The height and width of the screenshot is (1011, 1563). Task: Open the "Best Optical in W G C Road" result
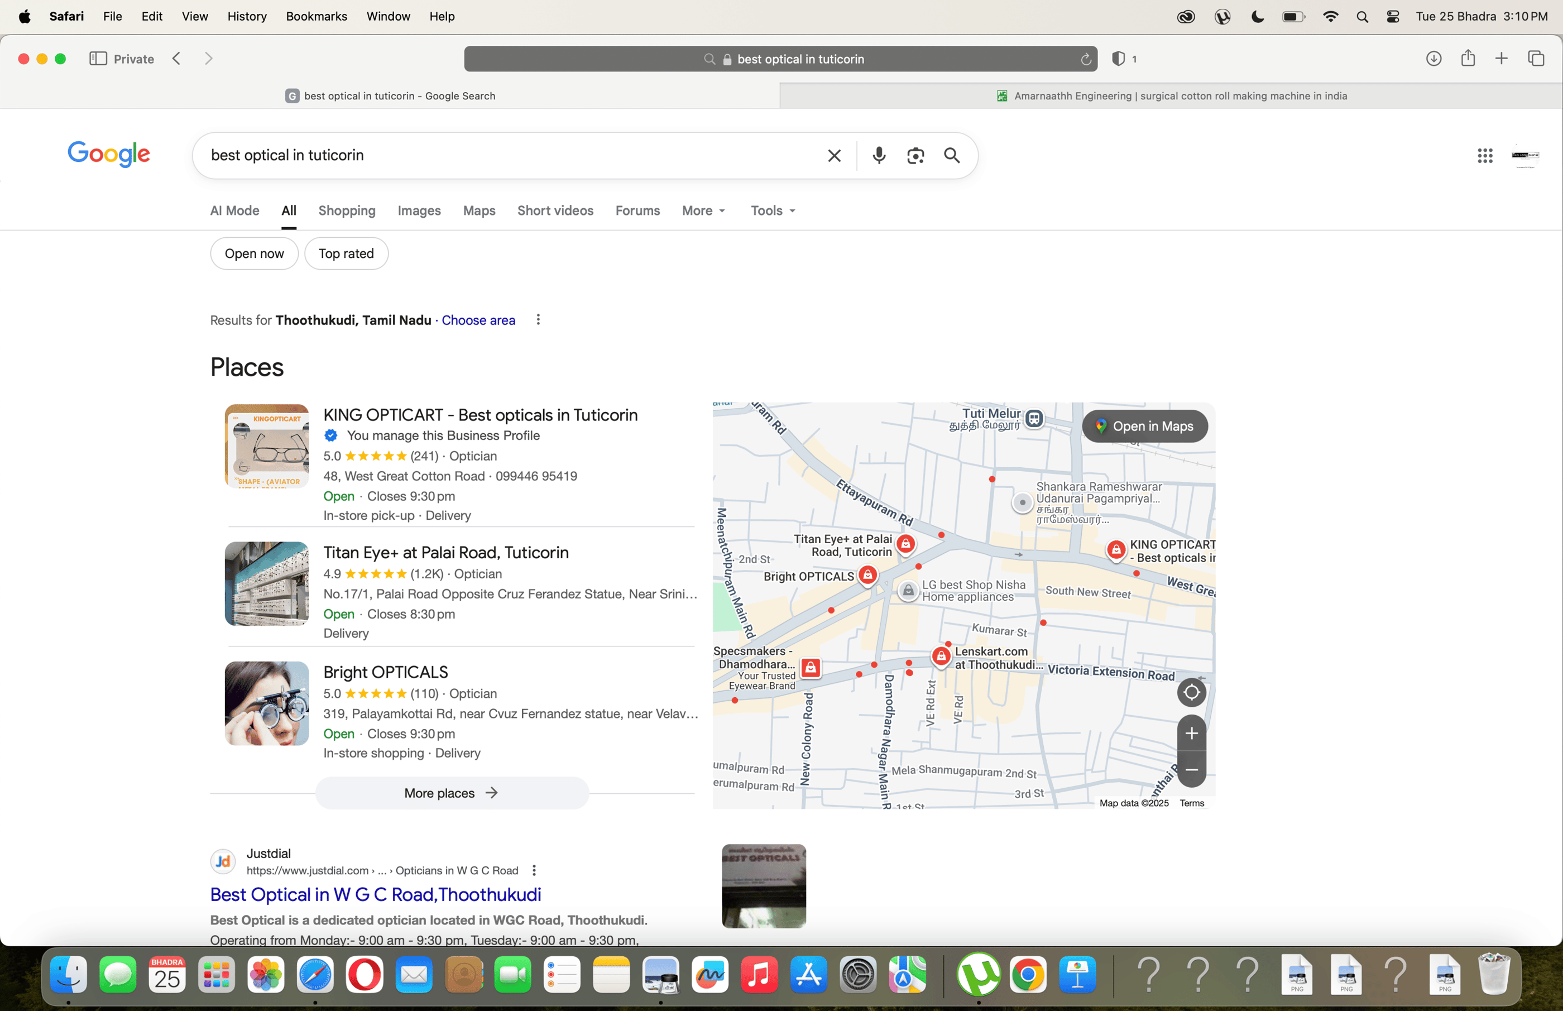[x=376, y=894]
